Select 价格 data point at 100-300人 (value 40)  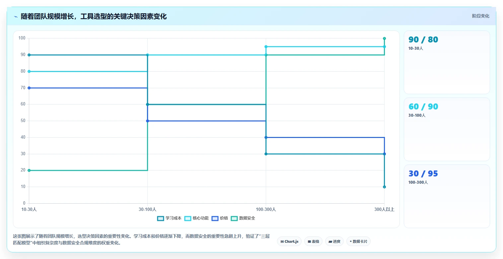click(x=266, y=137)
